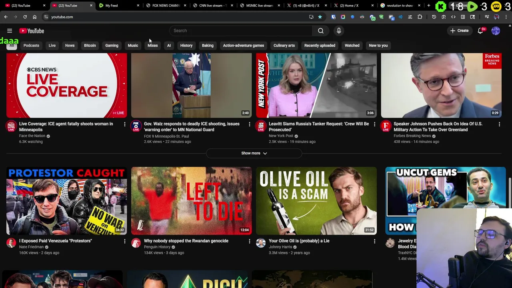View site information icon beside youtube.com
The image size is (512, 288).
tap(46, 17)
